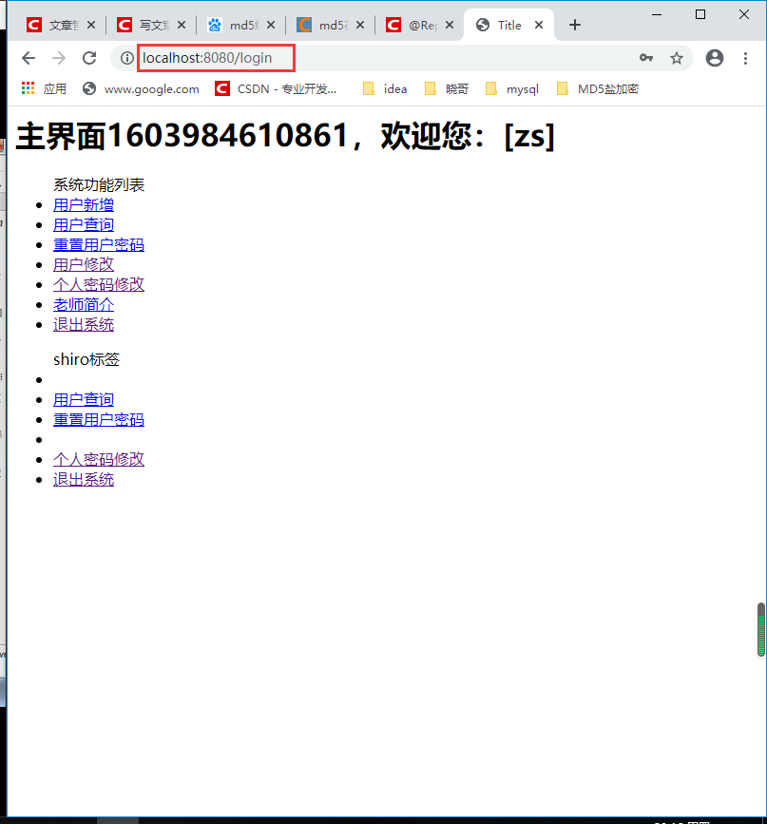This screenshot has height=824, width=767.
Task: Open 重置用户密码 under shiro标签
Action: [99, 420]
